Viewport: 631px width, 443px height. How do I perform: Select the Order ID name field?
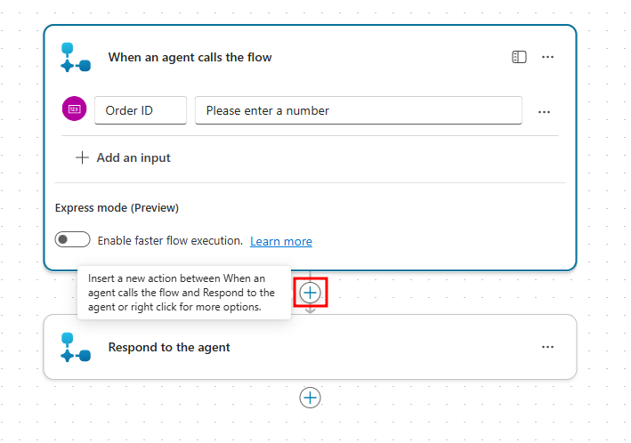point(141,110)
